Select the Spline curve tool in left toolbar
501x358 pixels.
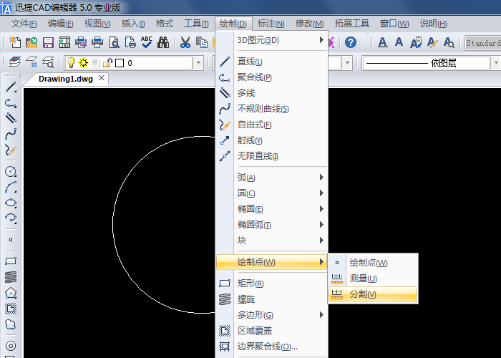11,134
